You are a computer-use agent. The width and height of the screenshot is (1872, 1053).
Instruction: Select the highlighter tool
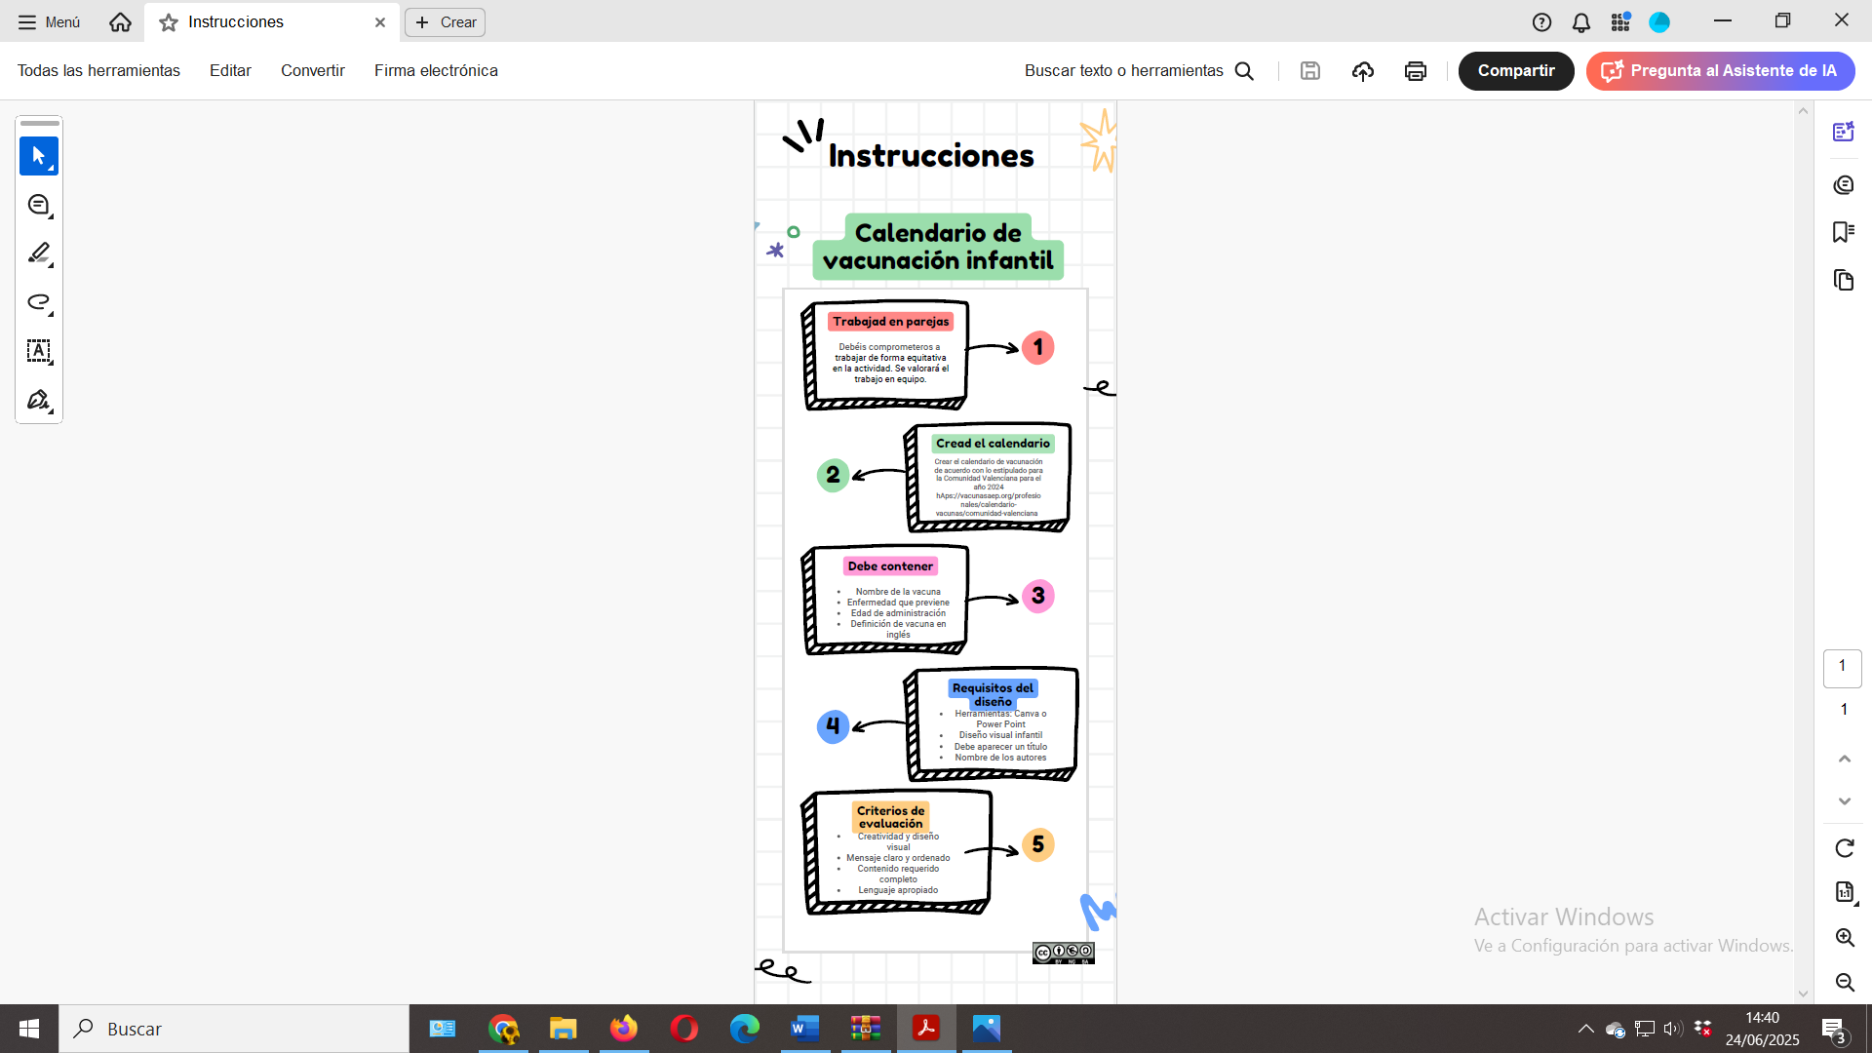click(x=39, y=253)
